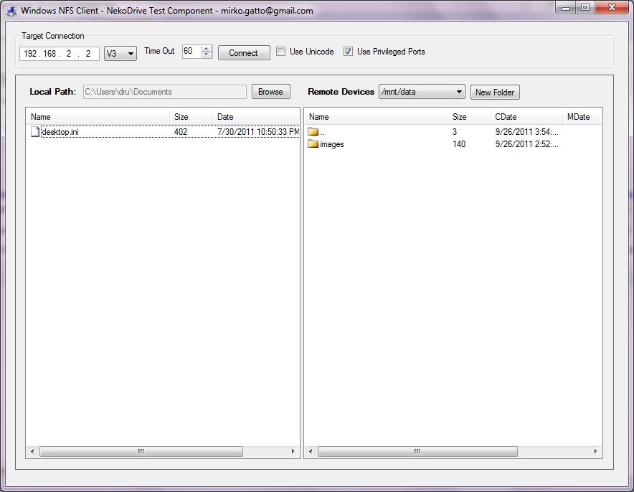Click the Browse button
This screenshot has height=492, width=634.
pyautogui.click(x=271, y=92)
